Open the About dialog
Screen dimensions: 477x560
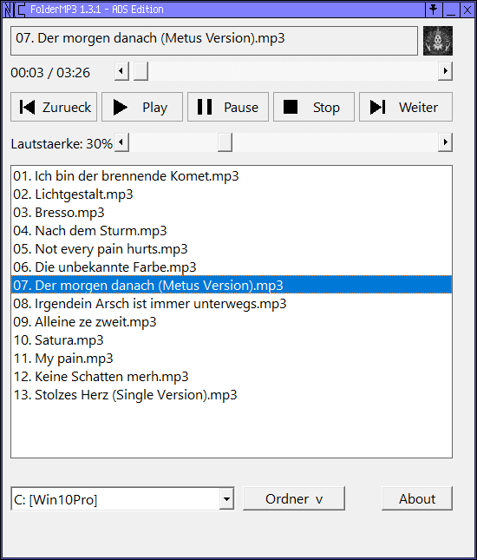point(417,498)
